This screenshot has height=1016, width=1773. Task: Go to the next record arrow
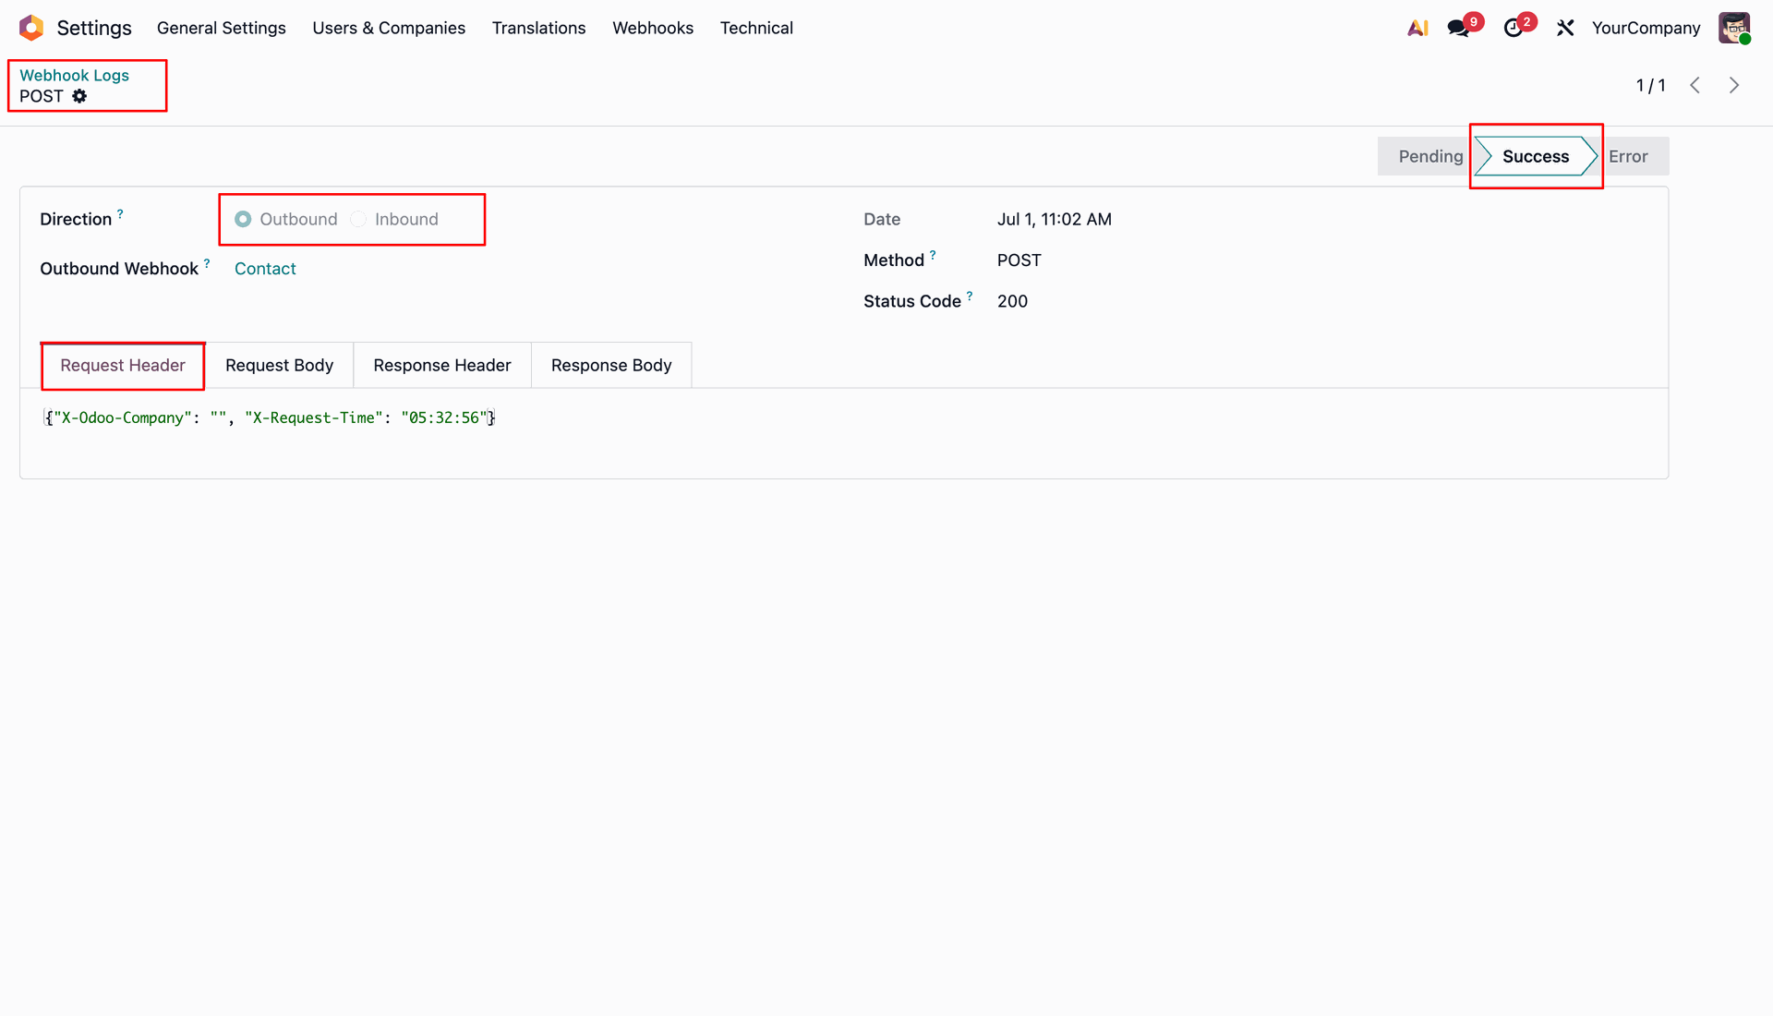(x=1734, y=85)
